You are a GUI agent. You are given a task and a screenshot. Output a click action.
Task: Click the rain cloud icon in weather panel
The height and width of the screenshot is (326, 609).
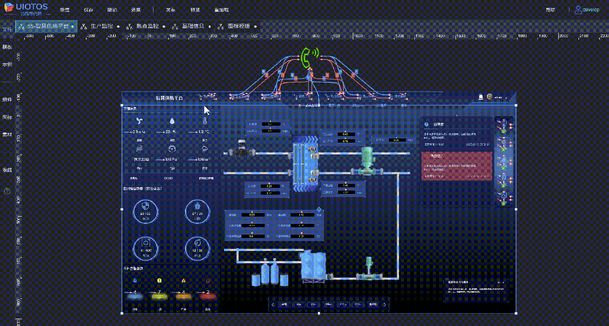[x=205, y=148]
